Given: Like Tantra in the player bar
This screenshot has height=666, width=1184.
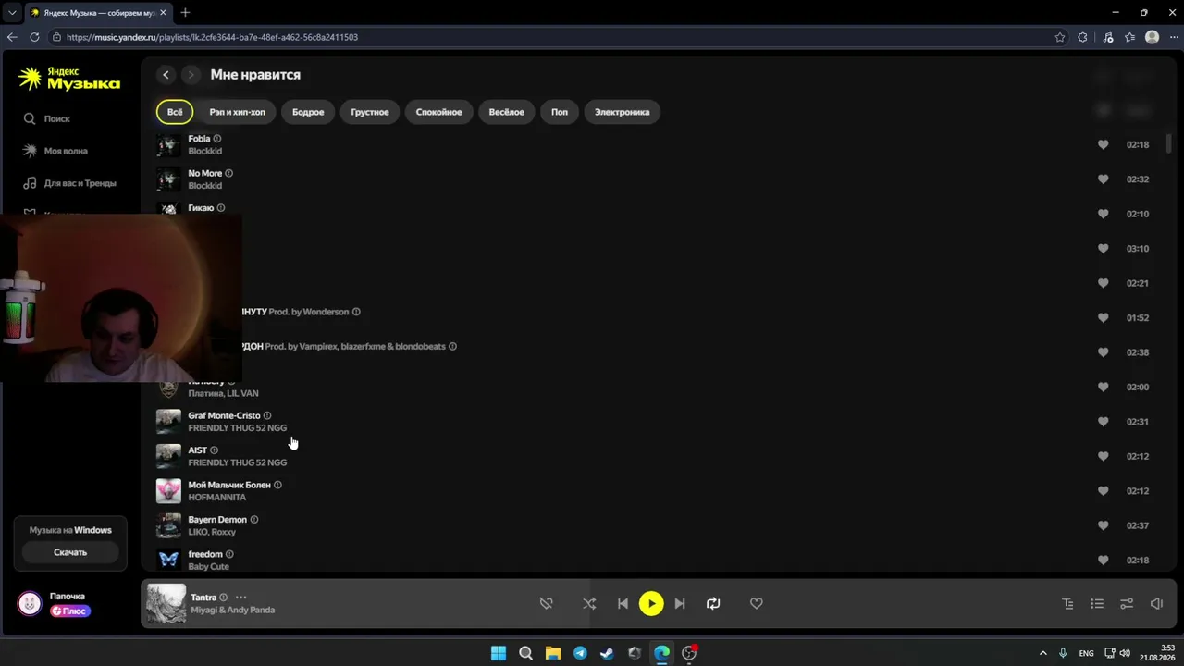Looking at the screenshot, I should (757, 603).
